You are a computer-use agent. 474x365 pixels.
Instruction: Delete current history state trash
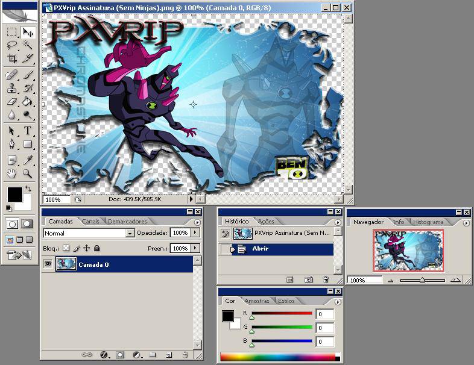[326, 279]
